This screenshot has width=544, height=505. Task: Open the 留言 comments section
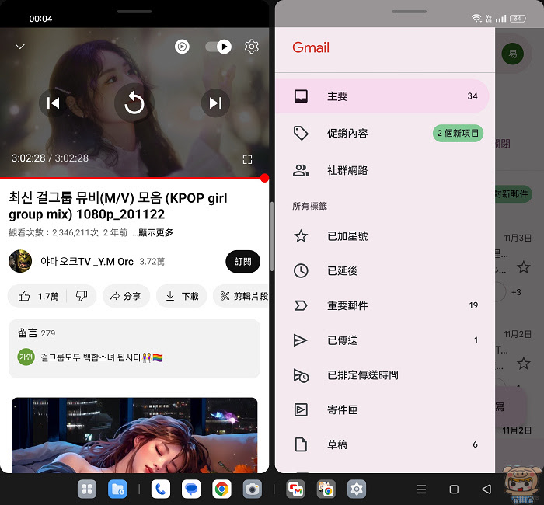[x=134, y=349]
